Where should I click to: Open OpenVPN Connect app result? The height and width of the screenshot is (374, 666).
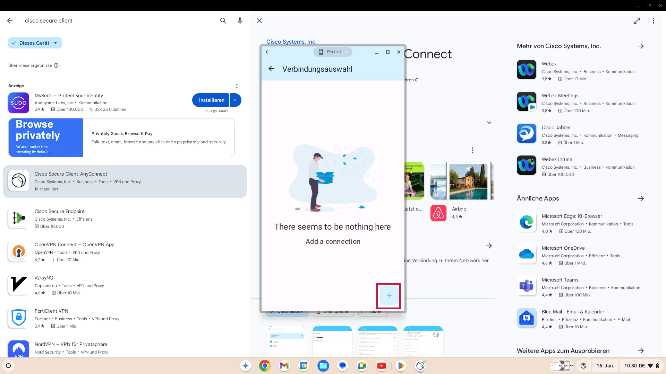(125, 252)
